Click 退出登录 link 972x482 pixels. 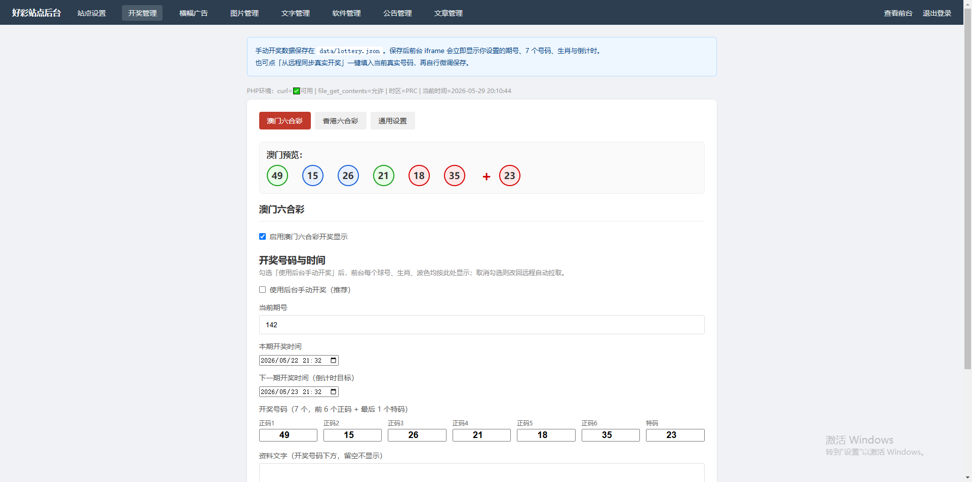[x=937, y=13]
